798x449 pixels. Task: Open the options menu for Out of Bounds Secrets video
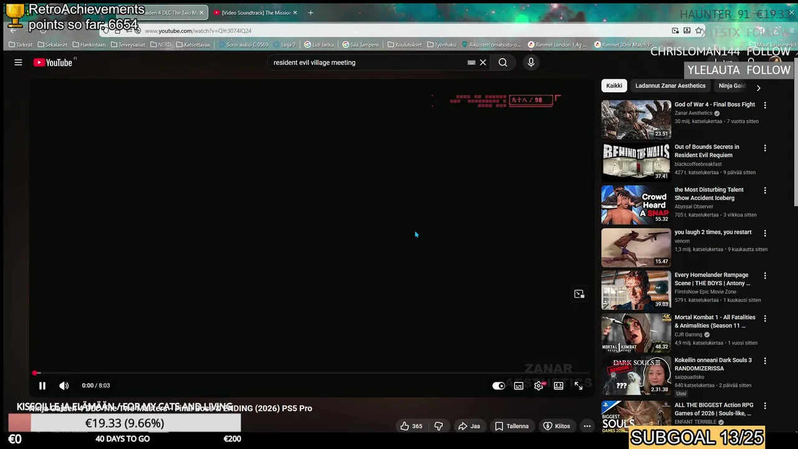point(765,148)
